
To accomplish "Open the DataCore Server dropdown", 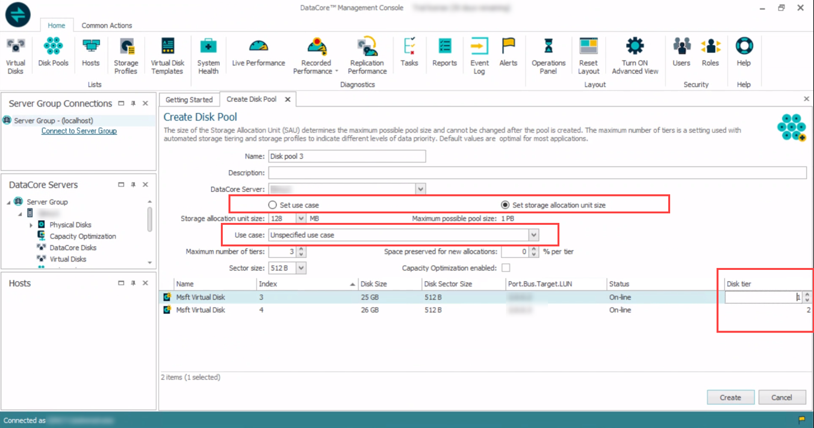I will coord(420,189).
